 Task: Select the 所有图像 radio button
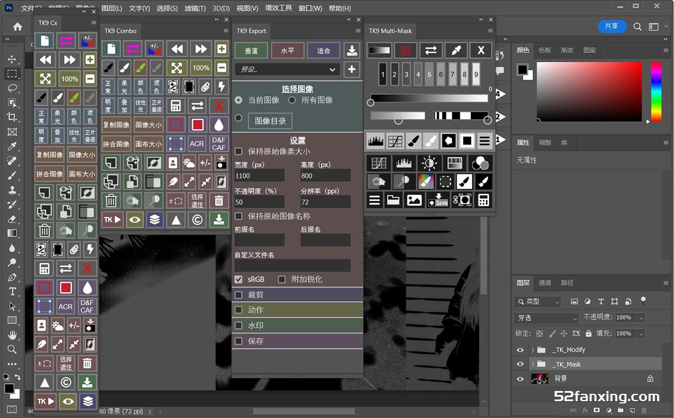(292, 100)
